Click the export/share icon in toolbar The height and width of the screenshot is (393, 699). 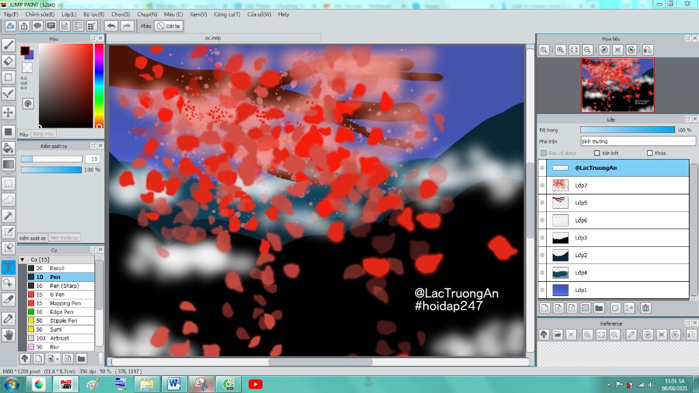(24, 26)
